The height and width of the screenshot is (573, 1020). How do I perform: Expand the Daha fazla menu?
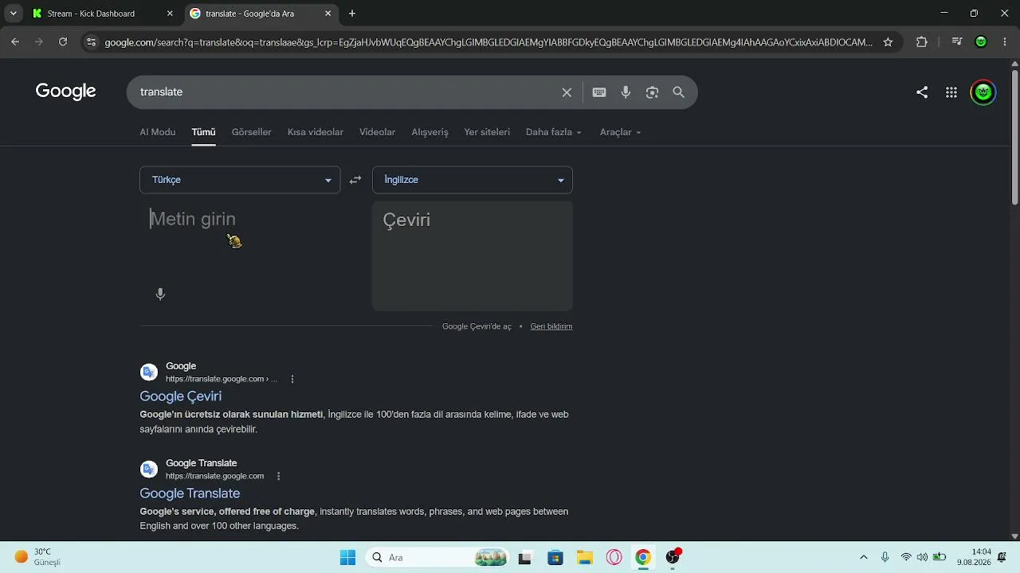point(554,132)
